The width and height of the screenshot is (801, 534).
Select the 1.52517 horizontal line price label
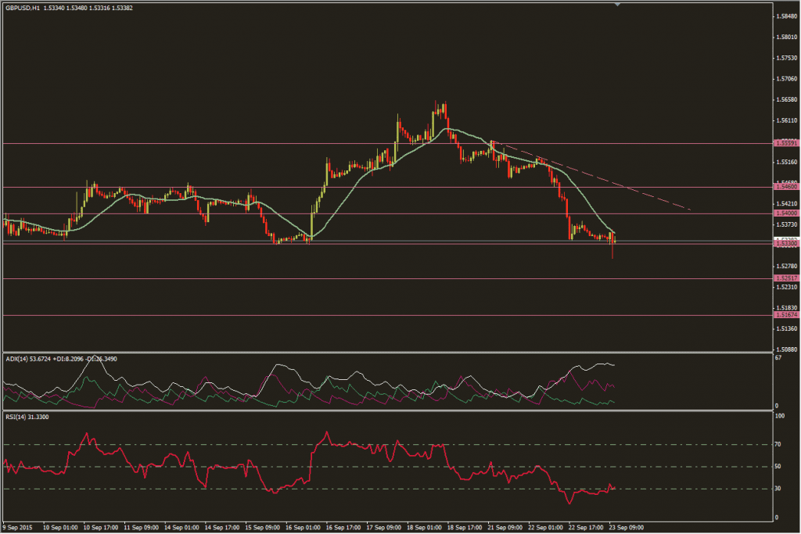coord(787,278)
